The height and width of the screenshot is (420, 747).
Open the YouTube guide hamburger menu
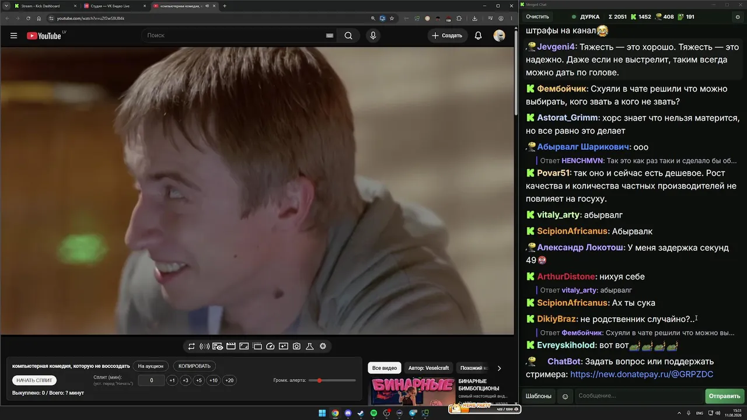pos(13,36)
